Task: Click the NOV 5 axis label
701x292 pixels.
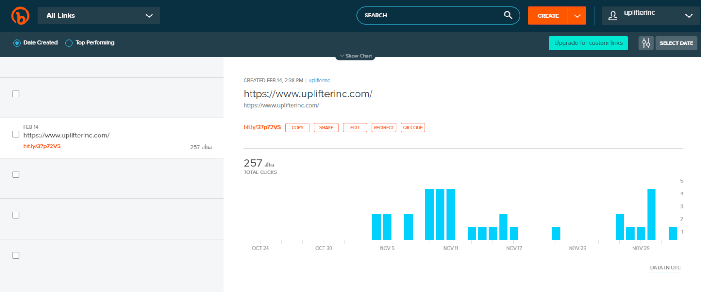Action: tap(387, 248)
